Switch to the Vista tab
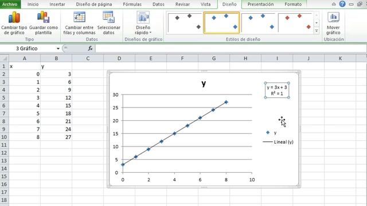The image size is (367, 206). coord(205,4)
